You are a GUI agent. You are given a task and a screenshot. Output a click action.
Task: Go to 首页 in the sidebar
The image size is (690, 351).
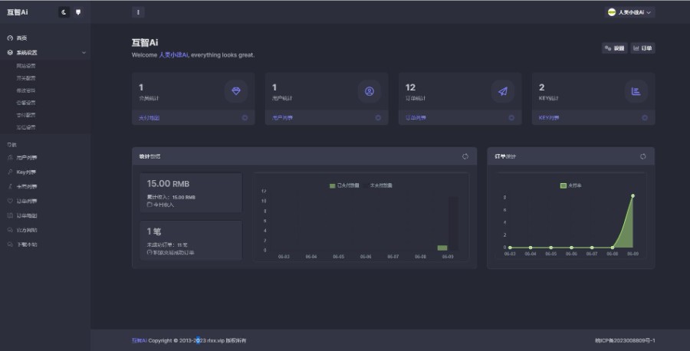[x=21, y=38]
